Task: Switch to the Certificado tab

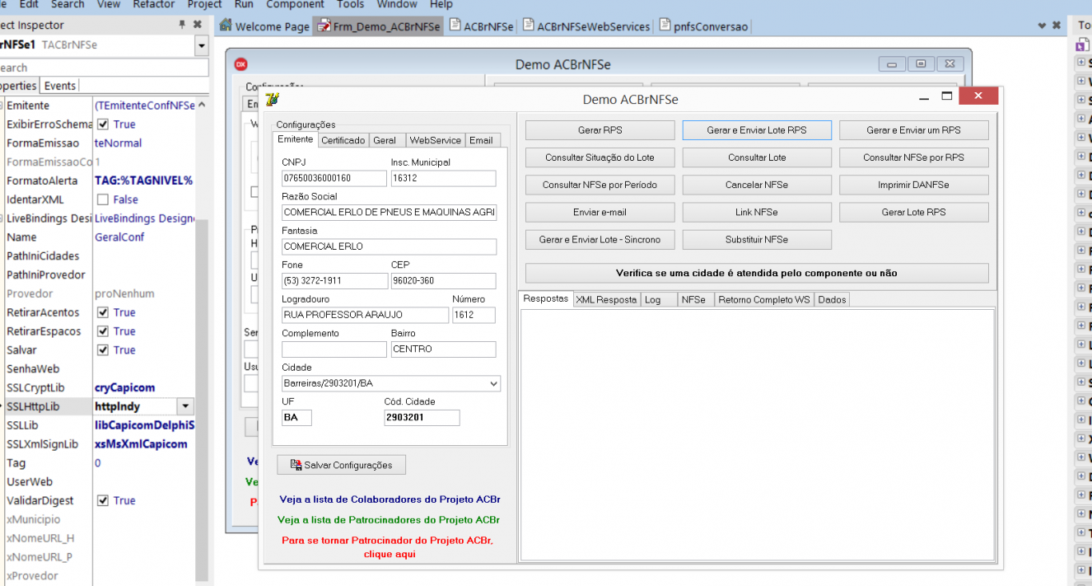Action: (343, 140)
